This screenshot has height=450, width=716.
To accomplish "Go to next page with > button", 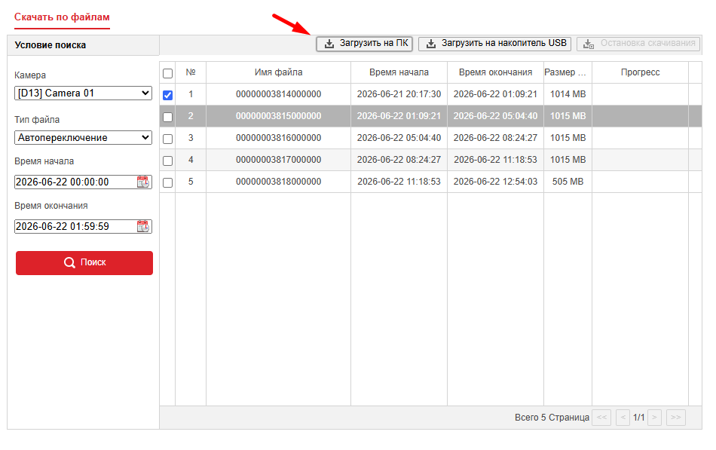I will coord(654,418).
